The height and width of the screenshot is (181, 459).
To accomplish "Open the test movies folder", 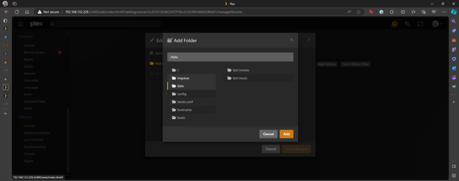I will point(258,70).
